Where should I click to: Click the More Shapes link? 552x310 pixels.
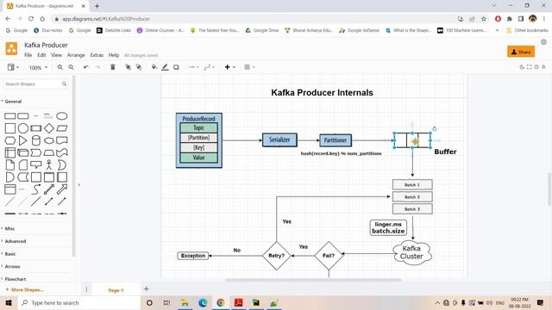coord(25,289)
